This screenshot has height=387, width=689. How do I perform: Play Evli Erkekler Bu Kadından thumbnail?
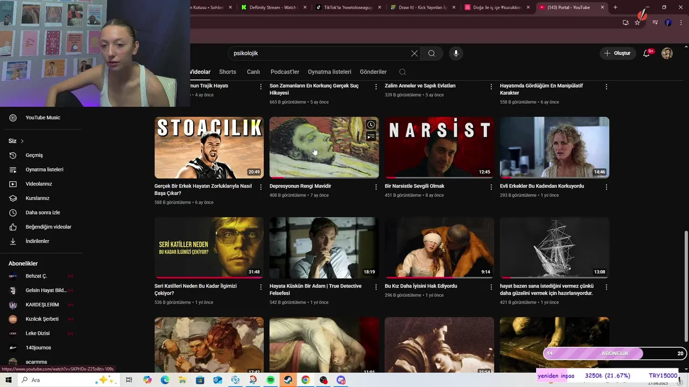554,147
